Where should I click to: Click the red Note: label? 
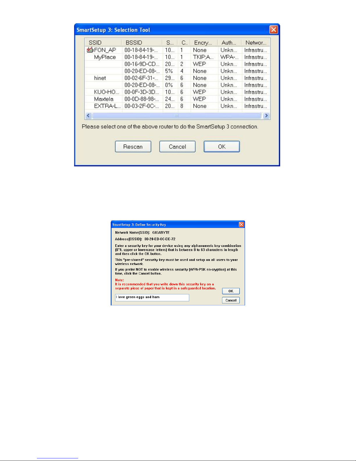click(119, 280)
